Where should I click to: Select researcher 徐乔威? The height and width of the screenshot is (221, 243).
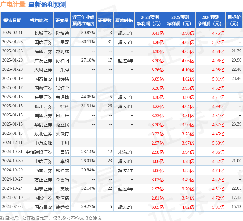tap(62, 207)
